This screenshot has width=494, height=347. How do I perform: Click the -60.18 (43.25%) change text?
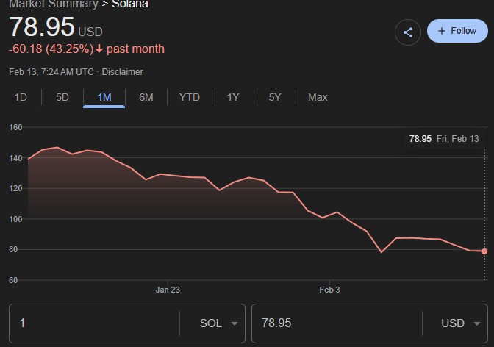click(51, 49)
